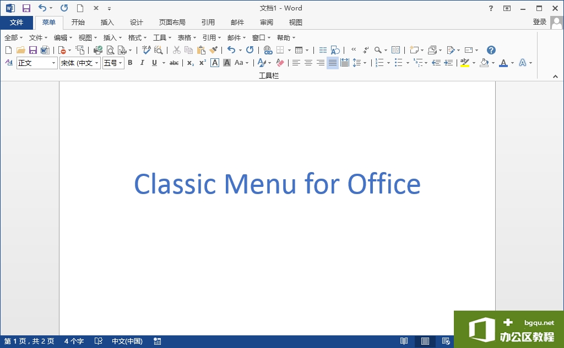This screenshot has height=348, width=564.
Task: Open the 表格 menu
Action: (x=187, y=38)
